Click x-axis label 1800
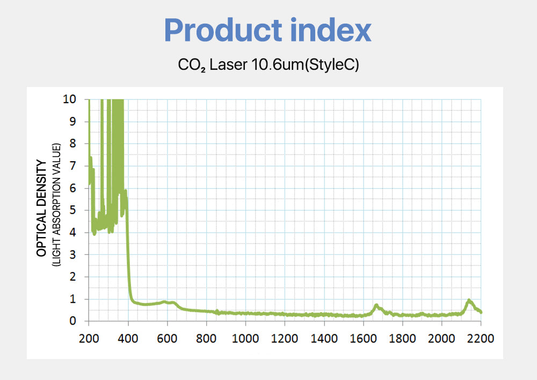 [402, 339]
